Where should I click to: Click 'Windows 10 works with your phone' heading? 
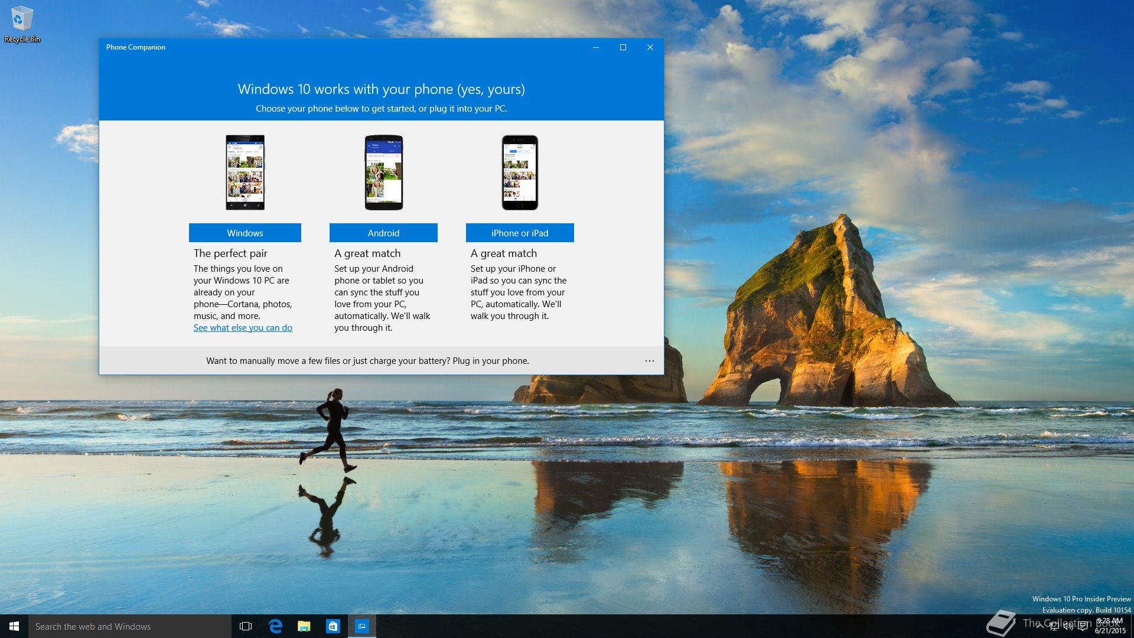[382, 89]
